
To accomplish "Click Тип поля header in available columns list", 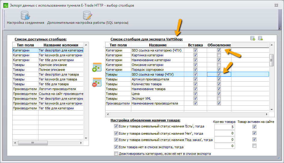I will 25,45.
